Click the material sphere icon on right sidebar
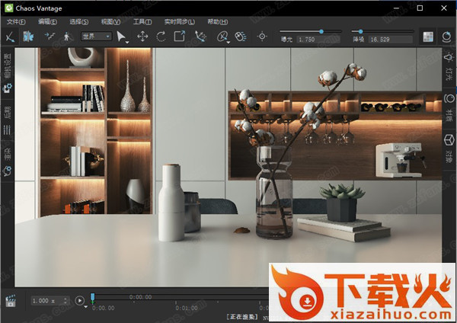 [449, 99]
